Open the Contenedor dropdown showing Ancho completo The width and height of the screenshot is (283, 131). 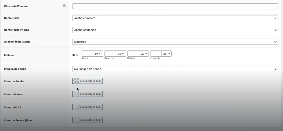coord(175,18)
